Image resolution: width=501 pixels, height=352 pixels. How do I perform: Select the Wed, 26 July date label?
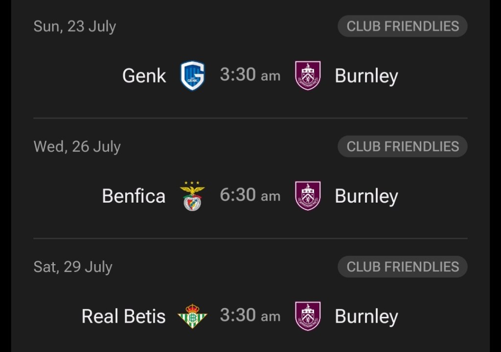click(x=77, y=146)
